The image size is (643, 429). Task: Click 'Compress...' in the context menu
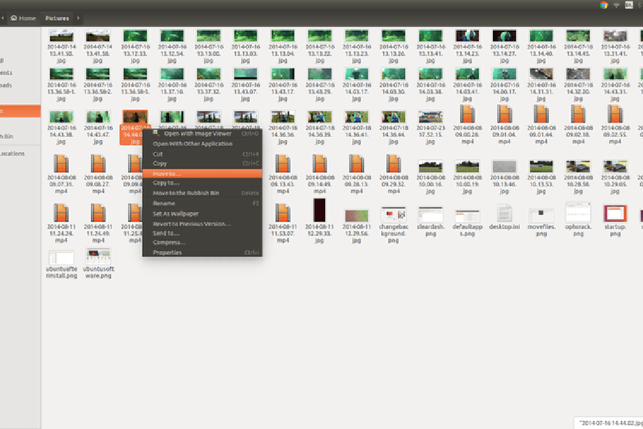[170, 242]
